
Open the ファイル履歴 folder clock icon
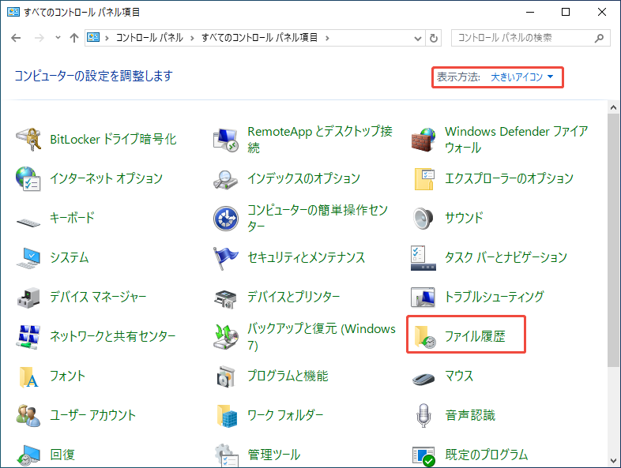click(424, 337)
